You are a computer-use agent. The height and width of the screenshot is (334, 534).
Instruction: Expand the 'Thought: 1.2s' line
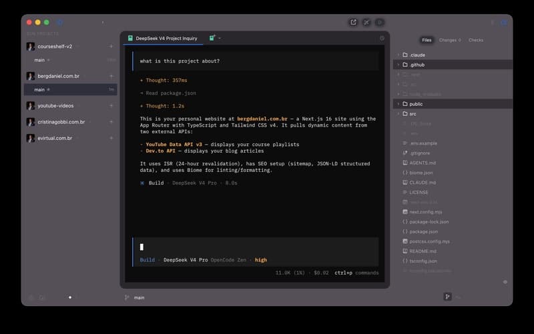coord(162,106)
